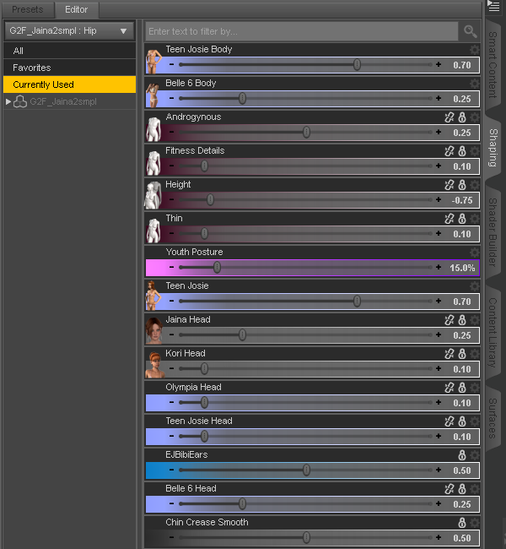Click Olympia Head link icon
The width and height of the screenshot is (506, 549).
(449, 388)
